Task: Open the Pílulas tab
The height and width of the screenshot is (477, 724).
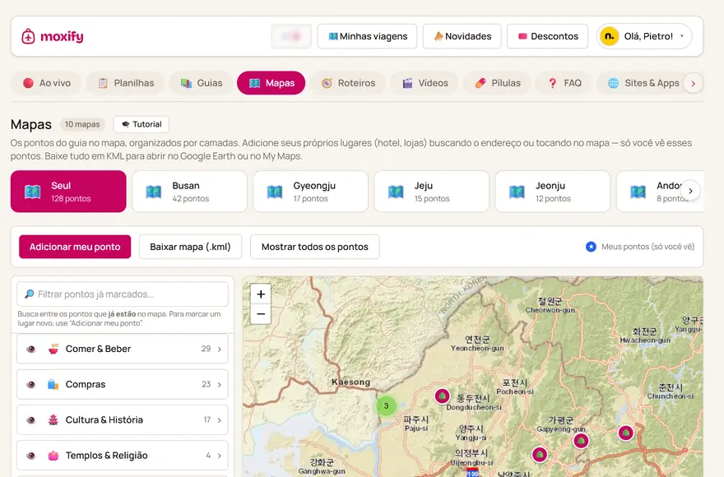Action: [498, 83]
